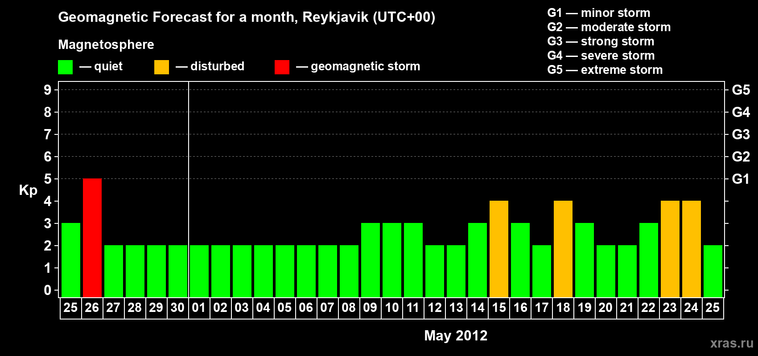Click the 'Magnetosphere' heading

click(106, 44)
